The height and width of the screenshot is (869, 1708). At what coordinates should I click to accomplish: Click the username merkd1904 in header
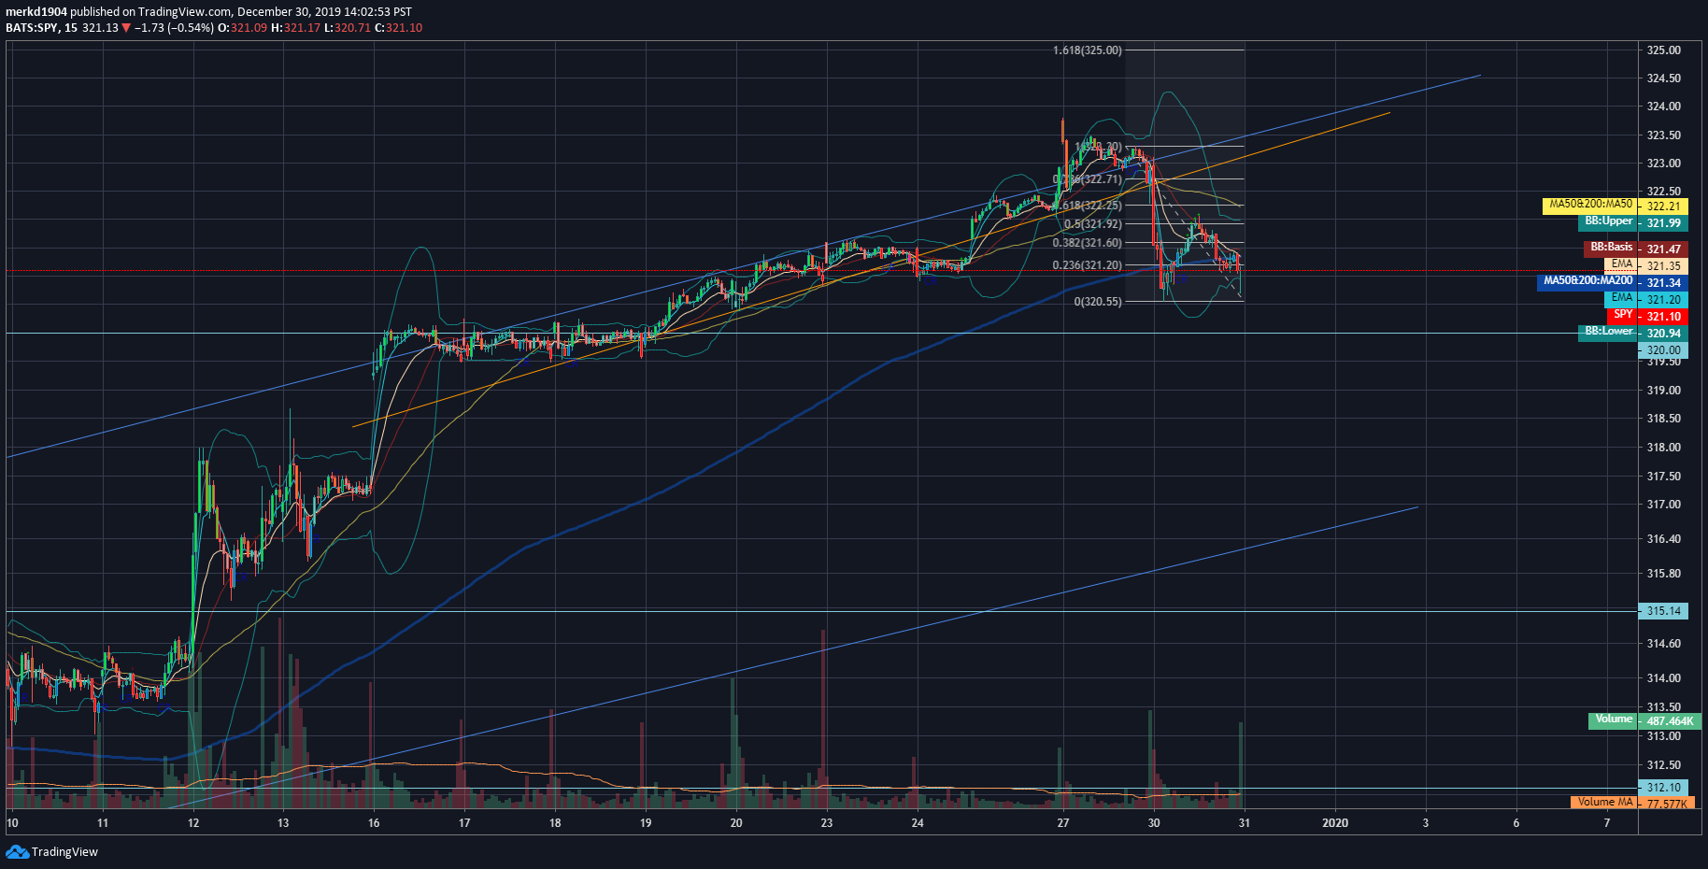tap(36, 12)
